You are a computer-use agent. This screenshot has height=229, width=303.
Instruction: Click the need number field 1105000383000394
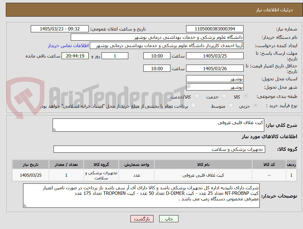[x=215, y=29]
